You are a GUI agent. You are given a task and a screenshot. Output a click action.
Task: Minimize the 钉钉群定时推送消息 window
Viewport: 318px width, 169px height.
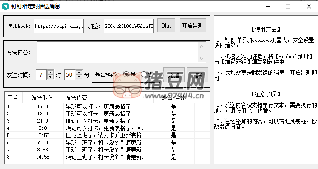pos(268,6)
